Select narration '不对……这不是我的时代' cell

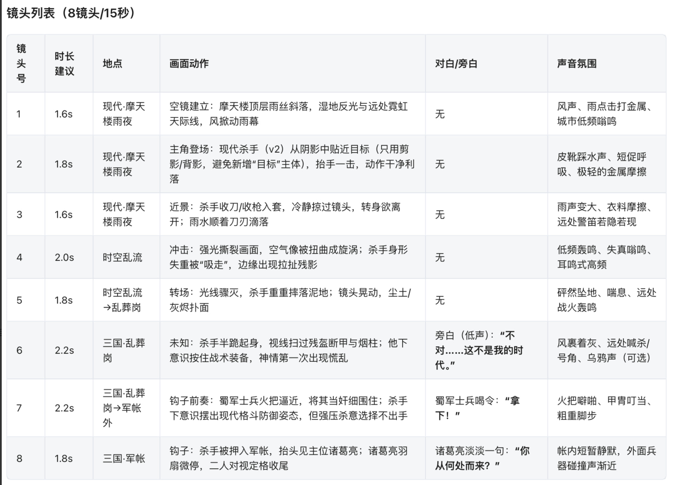coord(478,350)
